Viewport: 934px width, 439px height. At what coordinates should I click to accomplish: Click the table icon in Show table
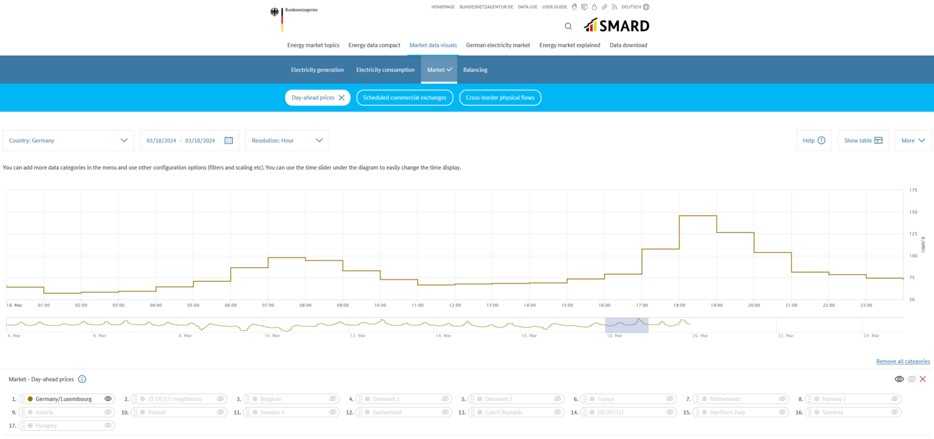click(879, 141)
